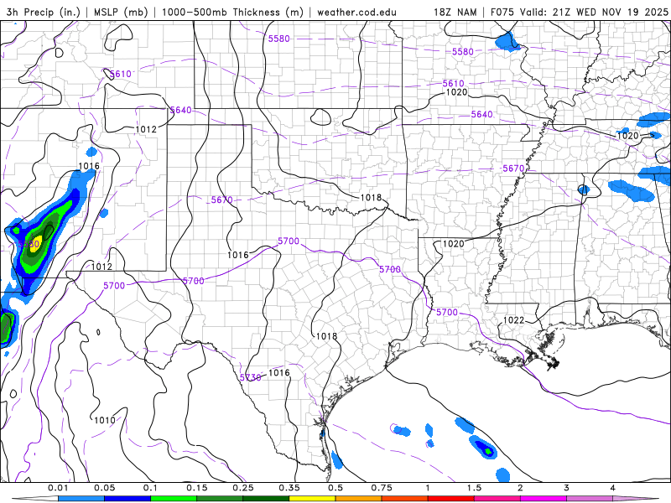
Task: Pick the orchid 3–4 colorbar segment
Action: (590, 499)
